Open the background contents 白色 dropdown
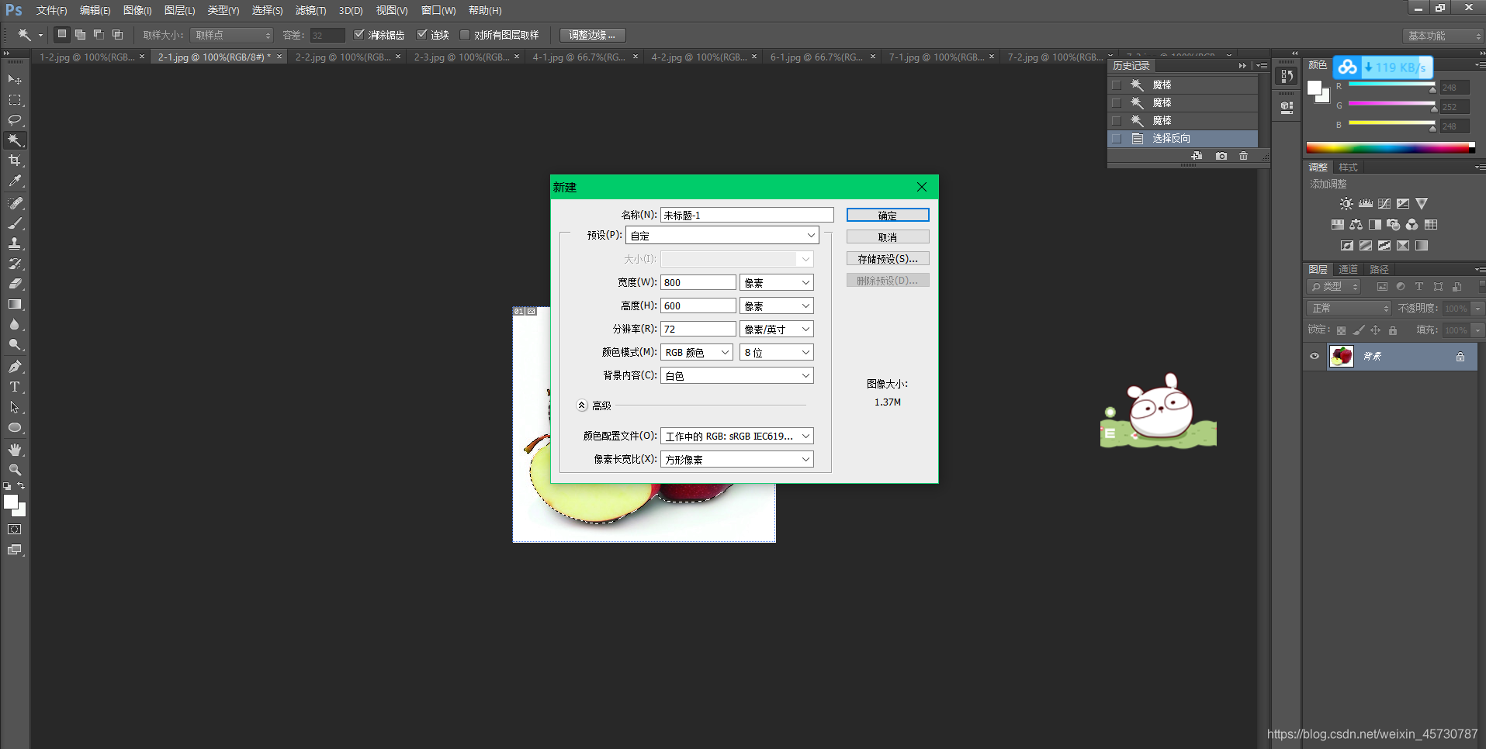Viewport: 1486px width, 749px height. coord(737,376)
